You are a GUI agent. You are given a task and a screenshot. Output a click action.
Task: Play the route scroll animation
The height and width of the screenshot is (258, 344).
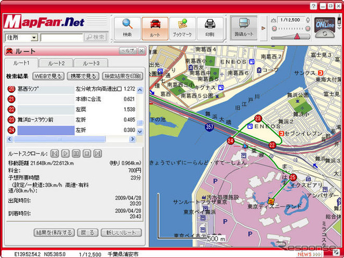66,154
